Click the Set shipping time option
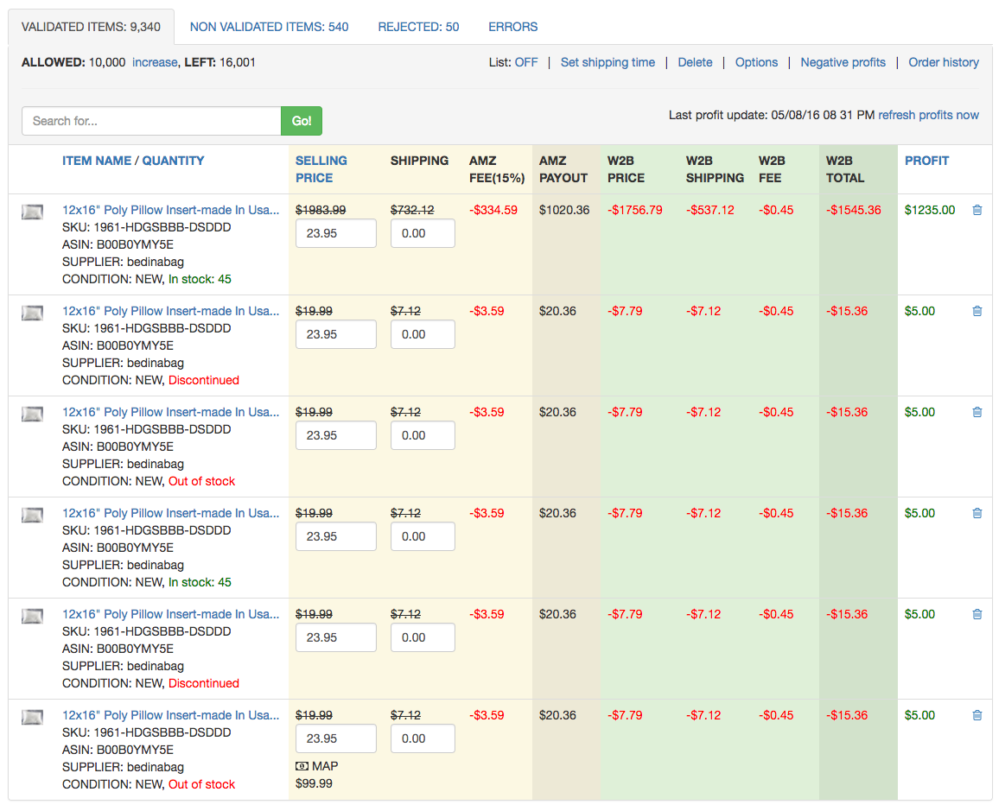Viewport: 1005px width, 811px height. 607,62
